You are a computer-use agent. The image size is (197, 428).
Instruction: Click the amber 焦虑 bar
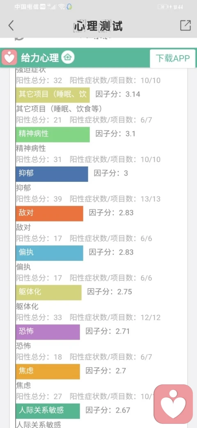pos(48,371)
